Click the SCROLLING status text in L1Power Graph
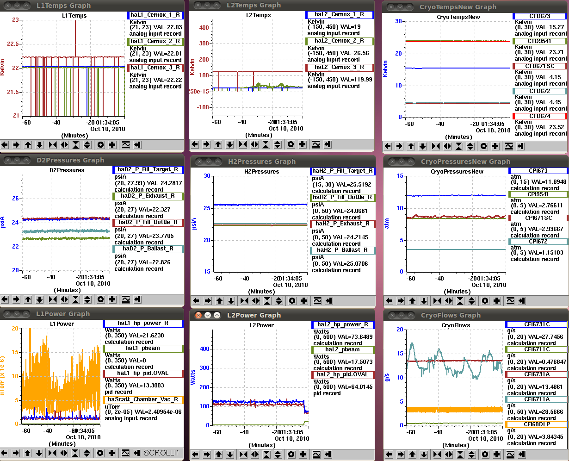The image size is (569, 461). pos(161,453)
